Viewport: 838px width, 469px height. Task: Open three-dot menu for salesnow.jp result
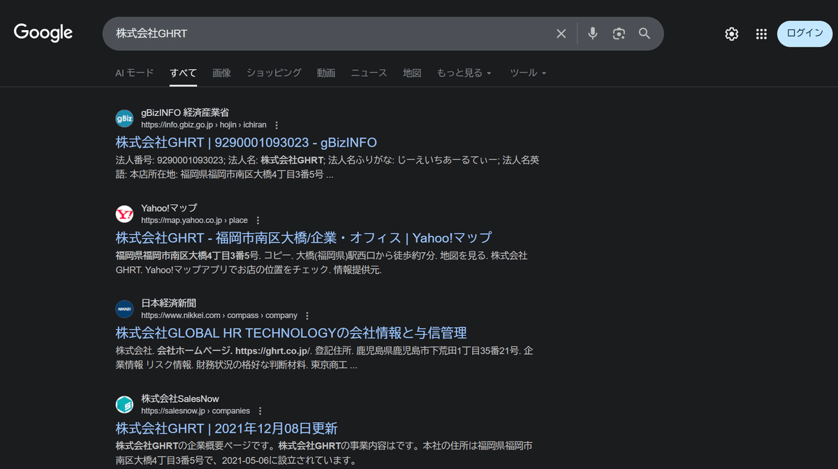click(260, 411)
